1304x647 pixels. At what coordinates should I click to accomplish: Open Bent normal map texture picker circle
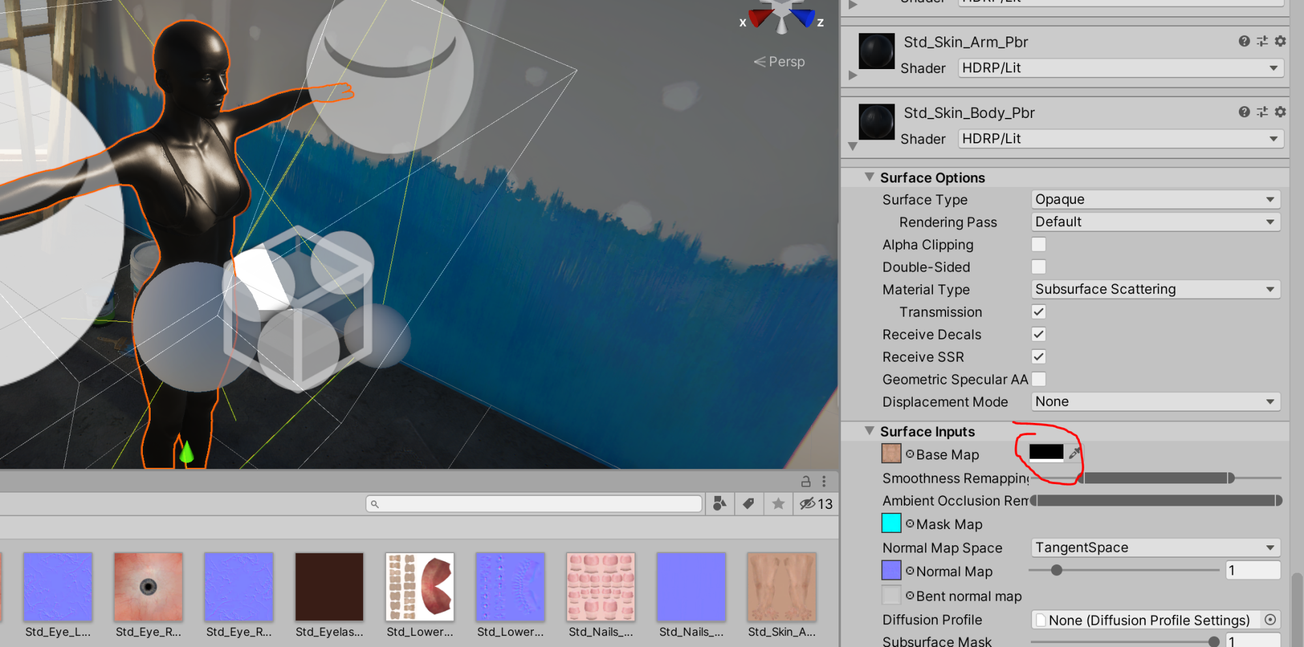(x=910, y=596)
